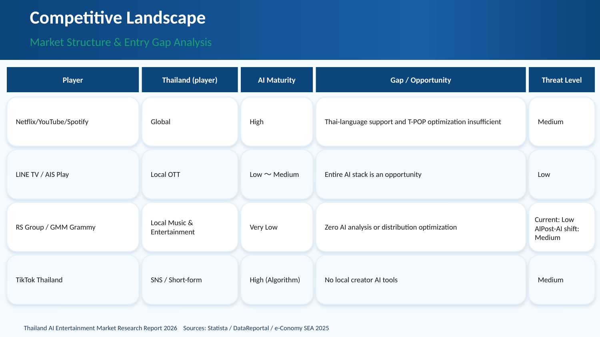Select the 'No local creator AI tools' cell

point(421,280)
